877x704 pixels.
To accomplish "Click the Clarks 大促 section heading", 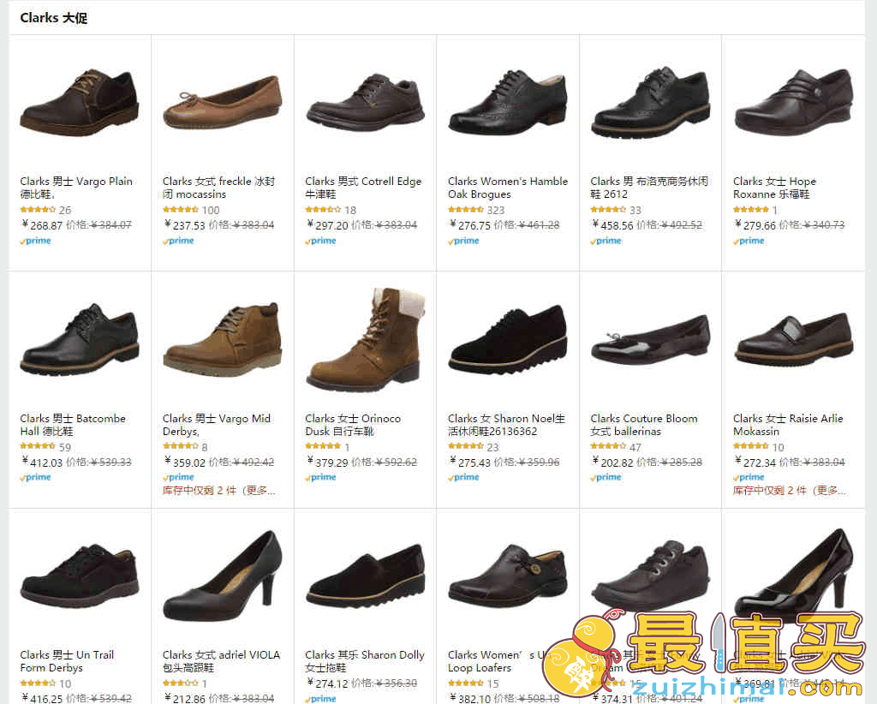I will click(54, 18).
